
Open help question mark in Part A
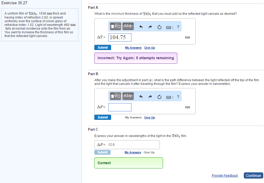178,27
